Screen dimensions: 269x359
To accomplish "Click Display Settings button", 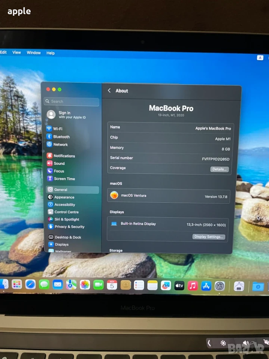I will click(208, 237).
